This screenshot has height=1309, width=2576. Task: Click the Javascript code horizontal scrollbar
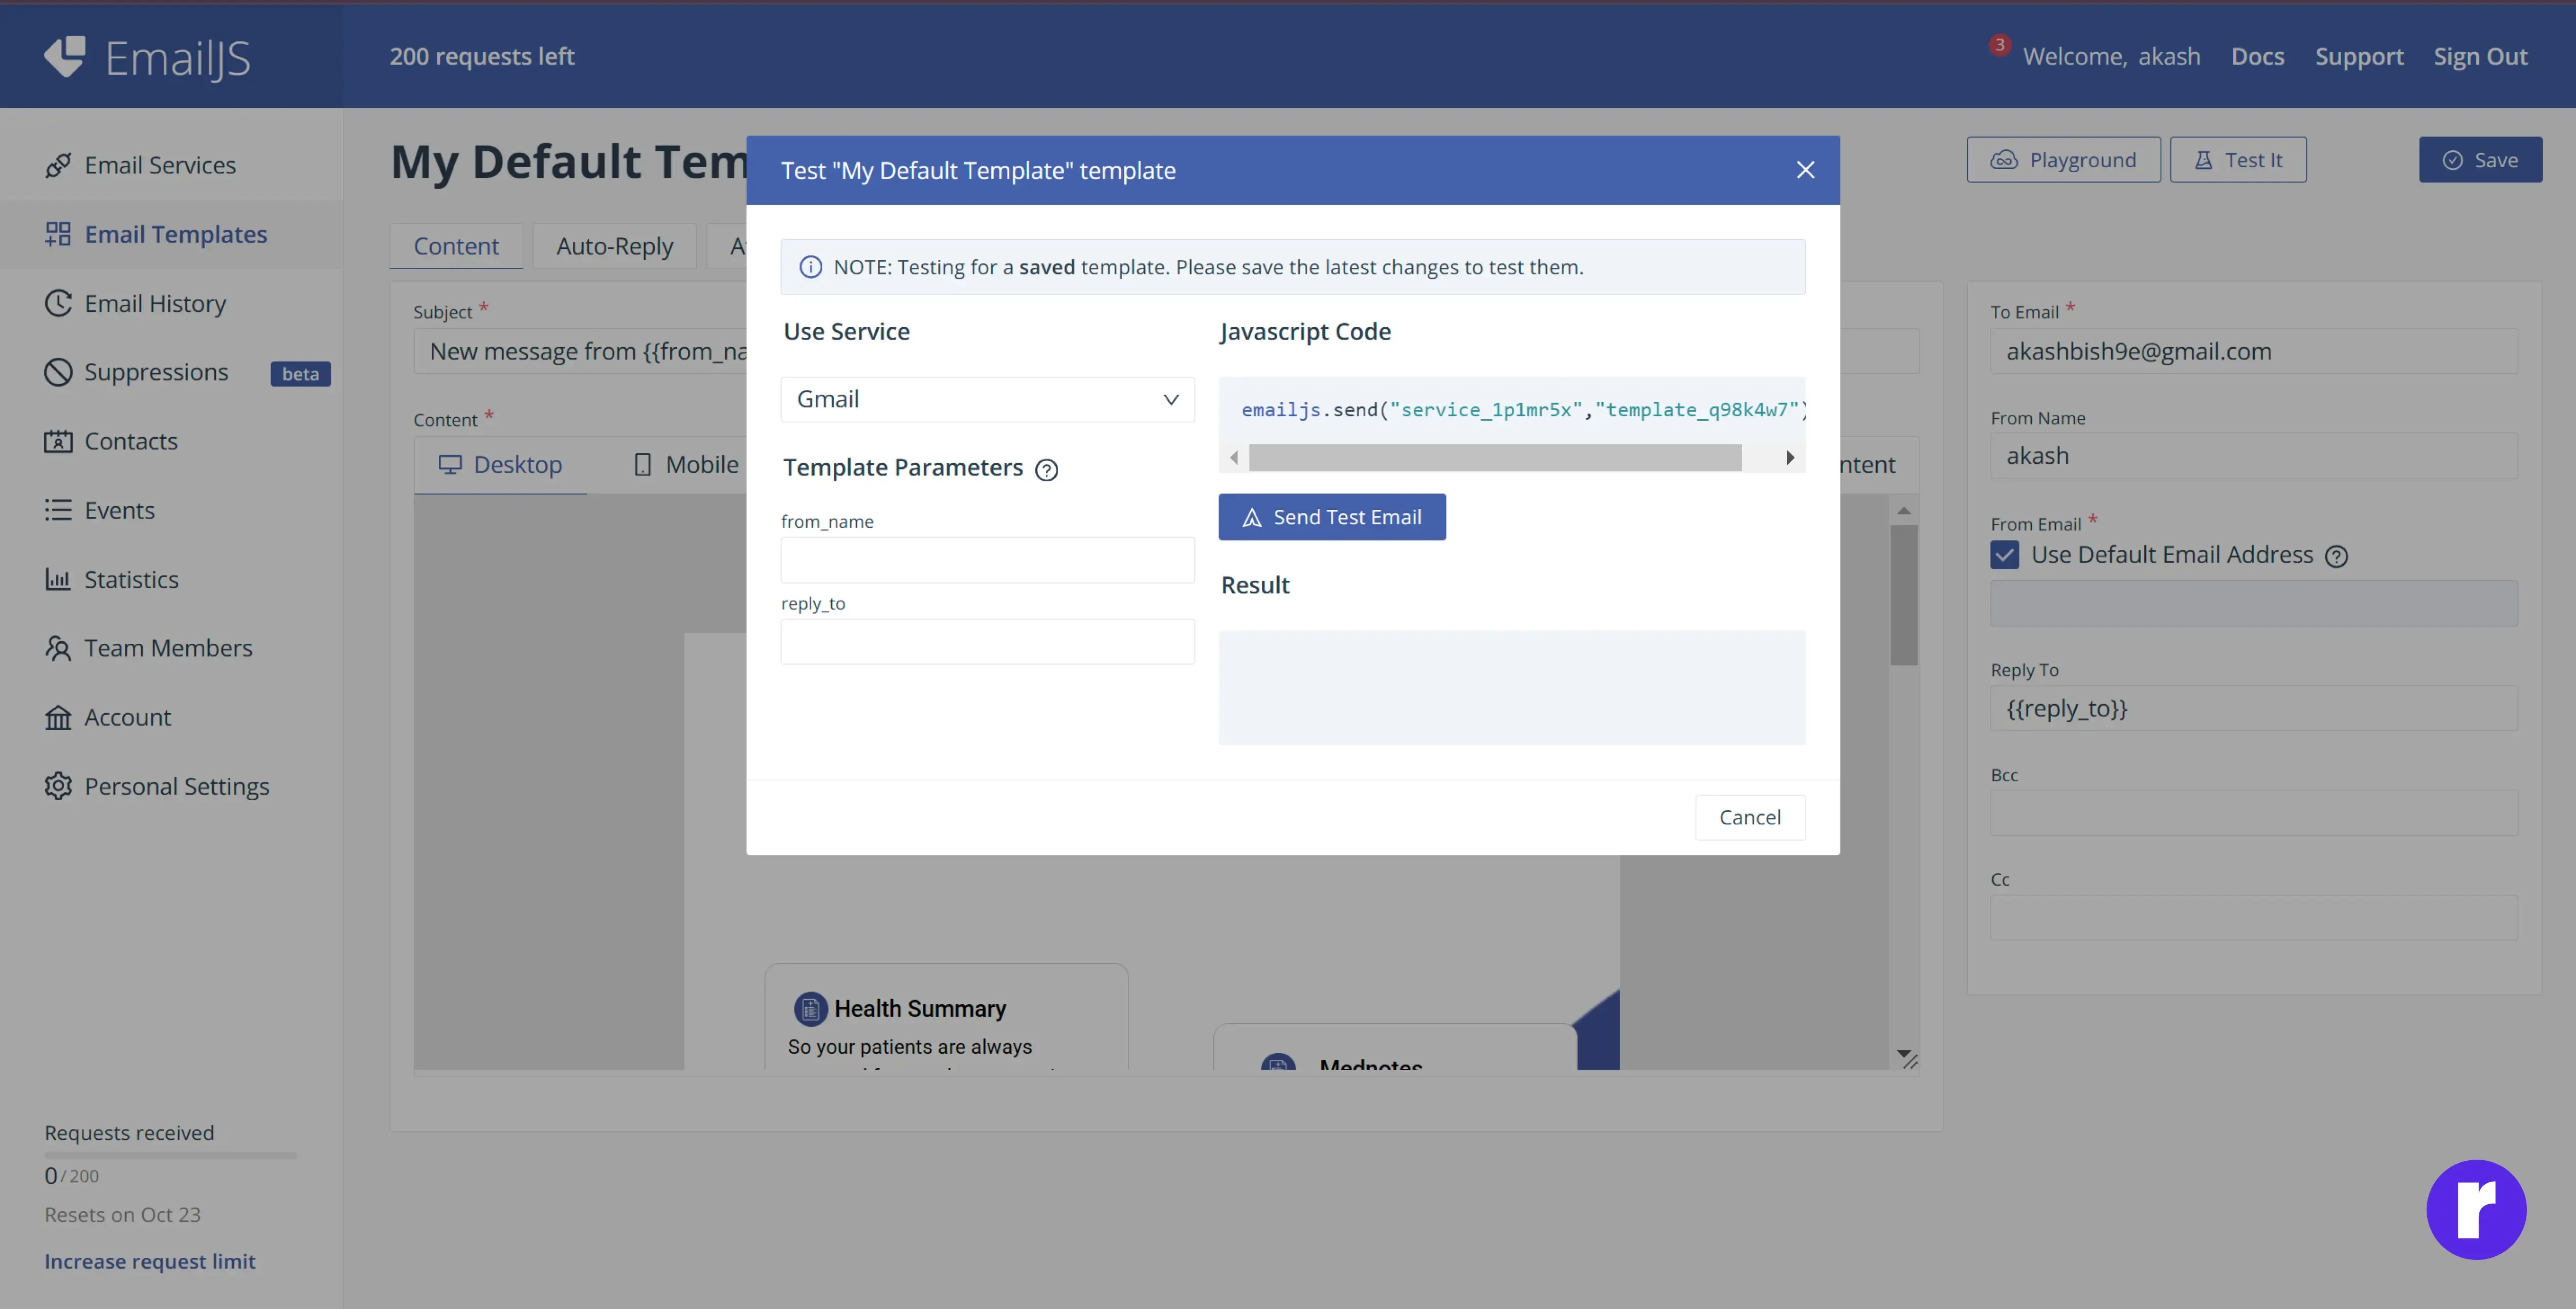[1495, 458]
